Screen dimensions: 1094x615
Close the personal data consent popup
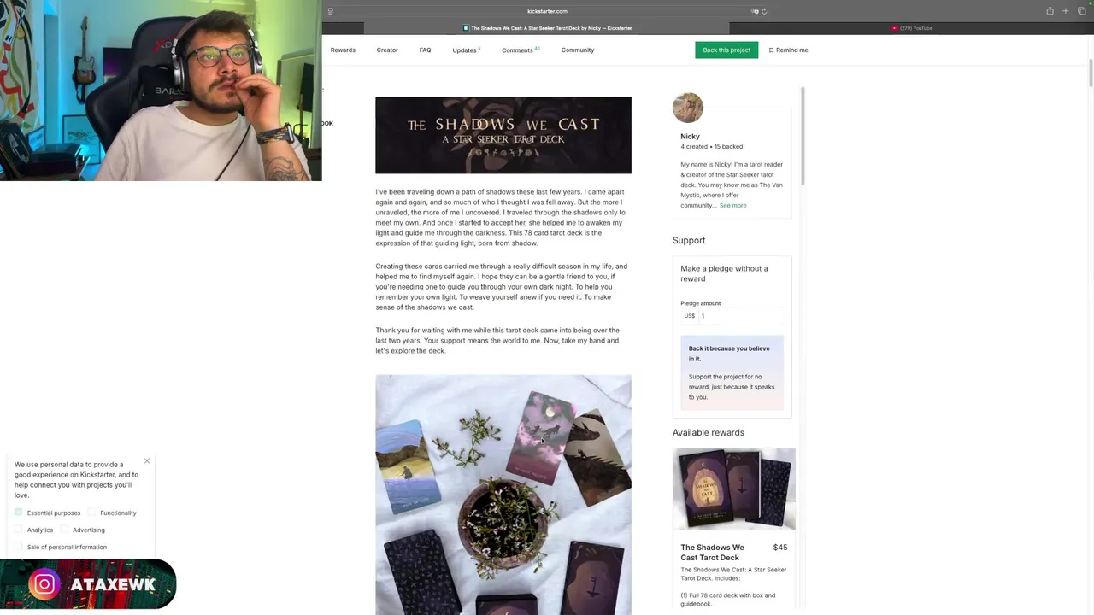click(x=147, y=461)
